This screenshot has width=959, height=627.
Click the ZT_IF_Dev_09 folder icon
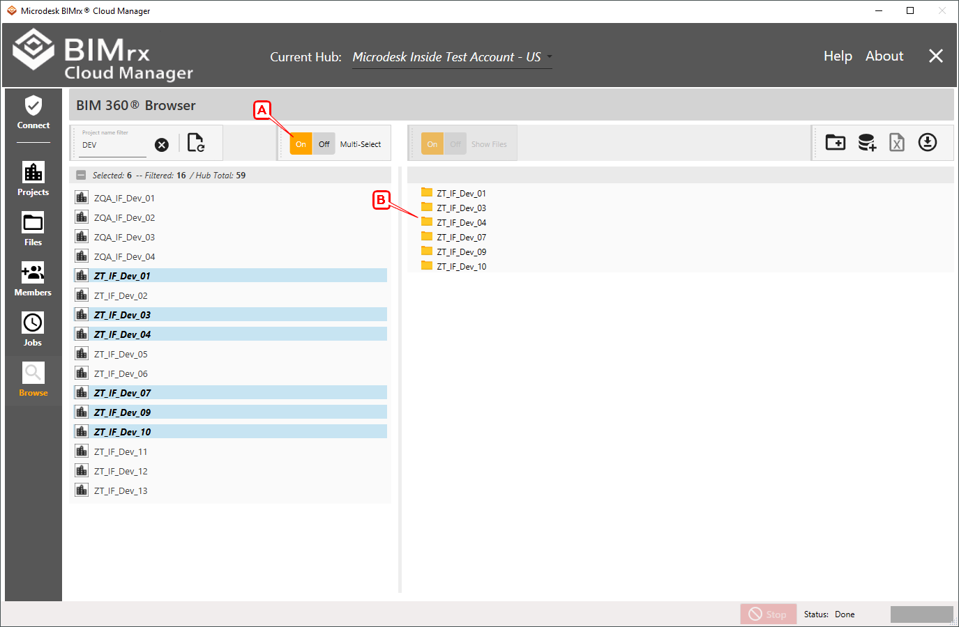point(427,251)
